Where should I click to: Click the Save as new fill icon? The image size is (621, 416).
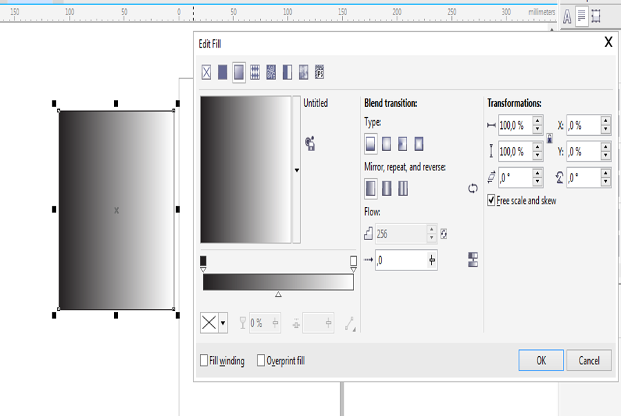[x=310, y=143]
